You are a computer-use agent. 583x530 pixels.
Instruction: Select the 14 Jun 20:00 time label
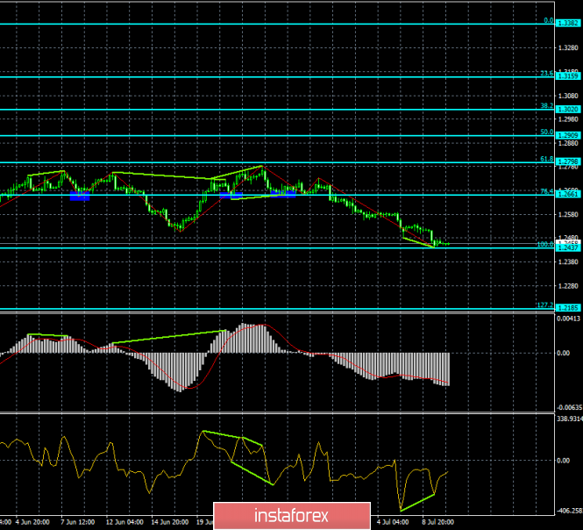(170, 522)
